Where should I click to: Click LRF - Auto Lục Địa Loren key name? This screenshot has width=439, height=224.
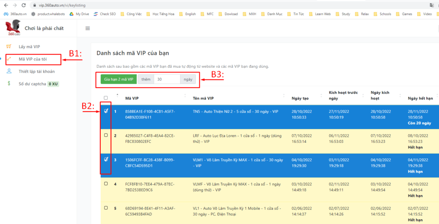tap(237, 138)
